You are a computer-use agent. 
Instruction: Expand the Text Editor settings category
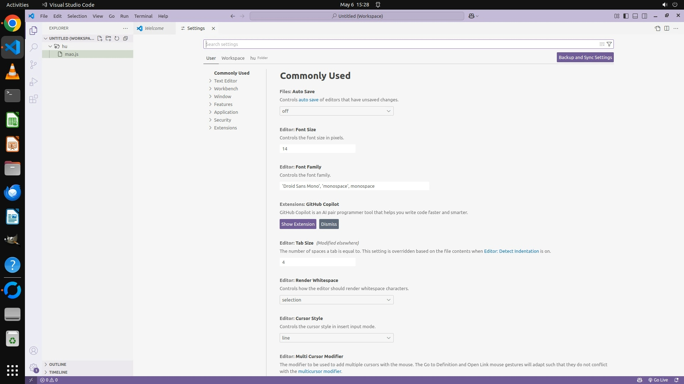[x=225, y=81]
